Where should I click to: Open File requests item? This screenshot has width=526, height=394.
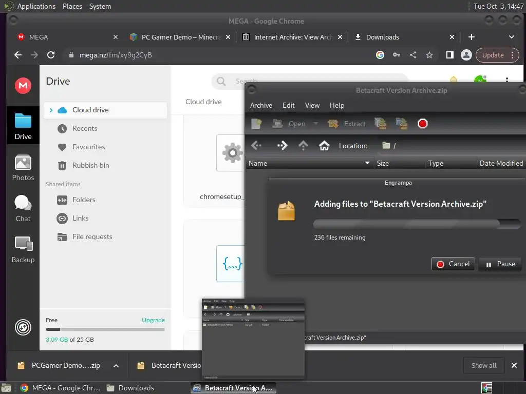(x=92, y=237)
